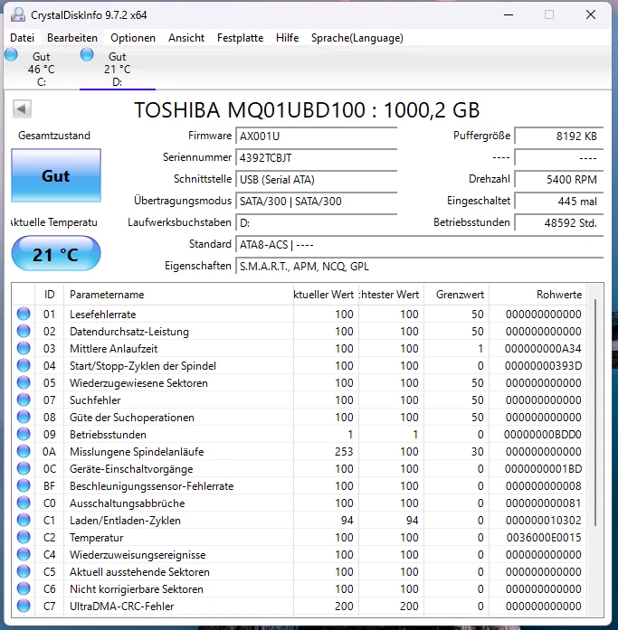Screen dimensions: 618x630
Task: Click the blue status orb for drive C:
Action: (x=11, y=54)
